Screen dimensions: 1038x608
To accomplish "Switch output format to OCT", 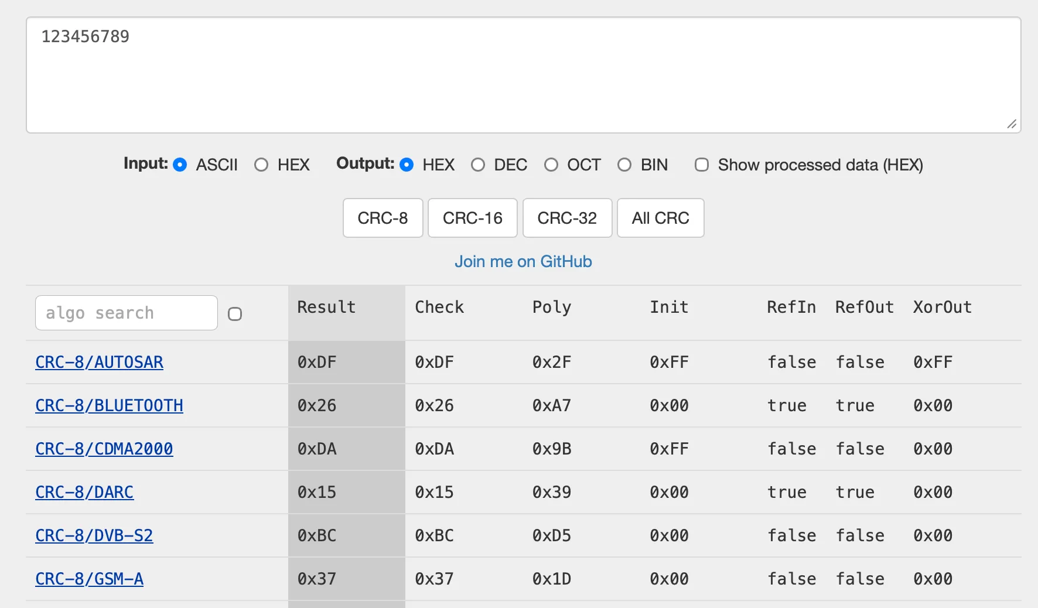I will tap(551, 165).
